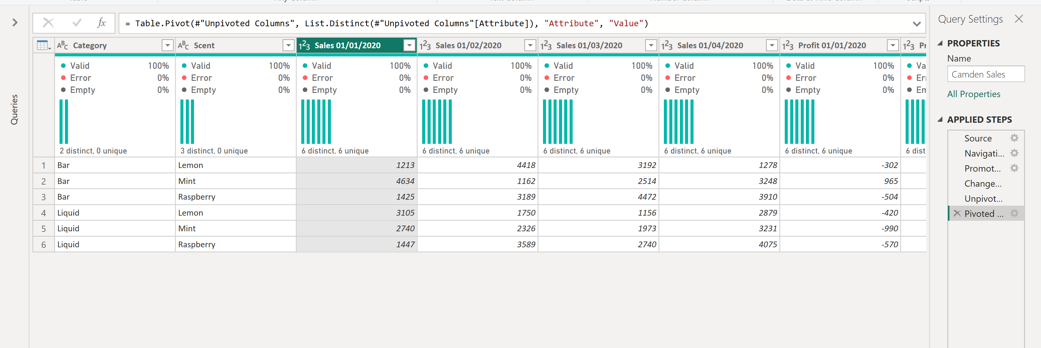This screenshot has height=348, width=1041.
Task: Change Sales 01/04/2020 data type icon
Action: point(667,46)
